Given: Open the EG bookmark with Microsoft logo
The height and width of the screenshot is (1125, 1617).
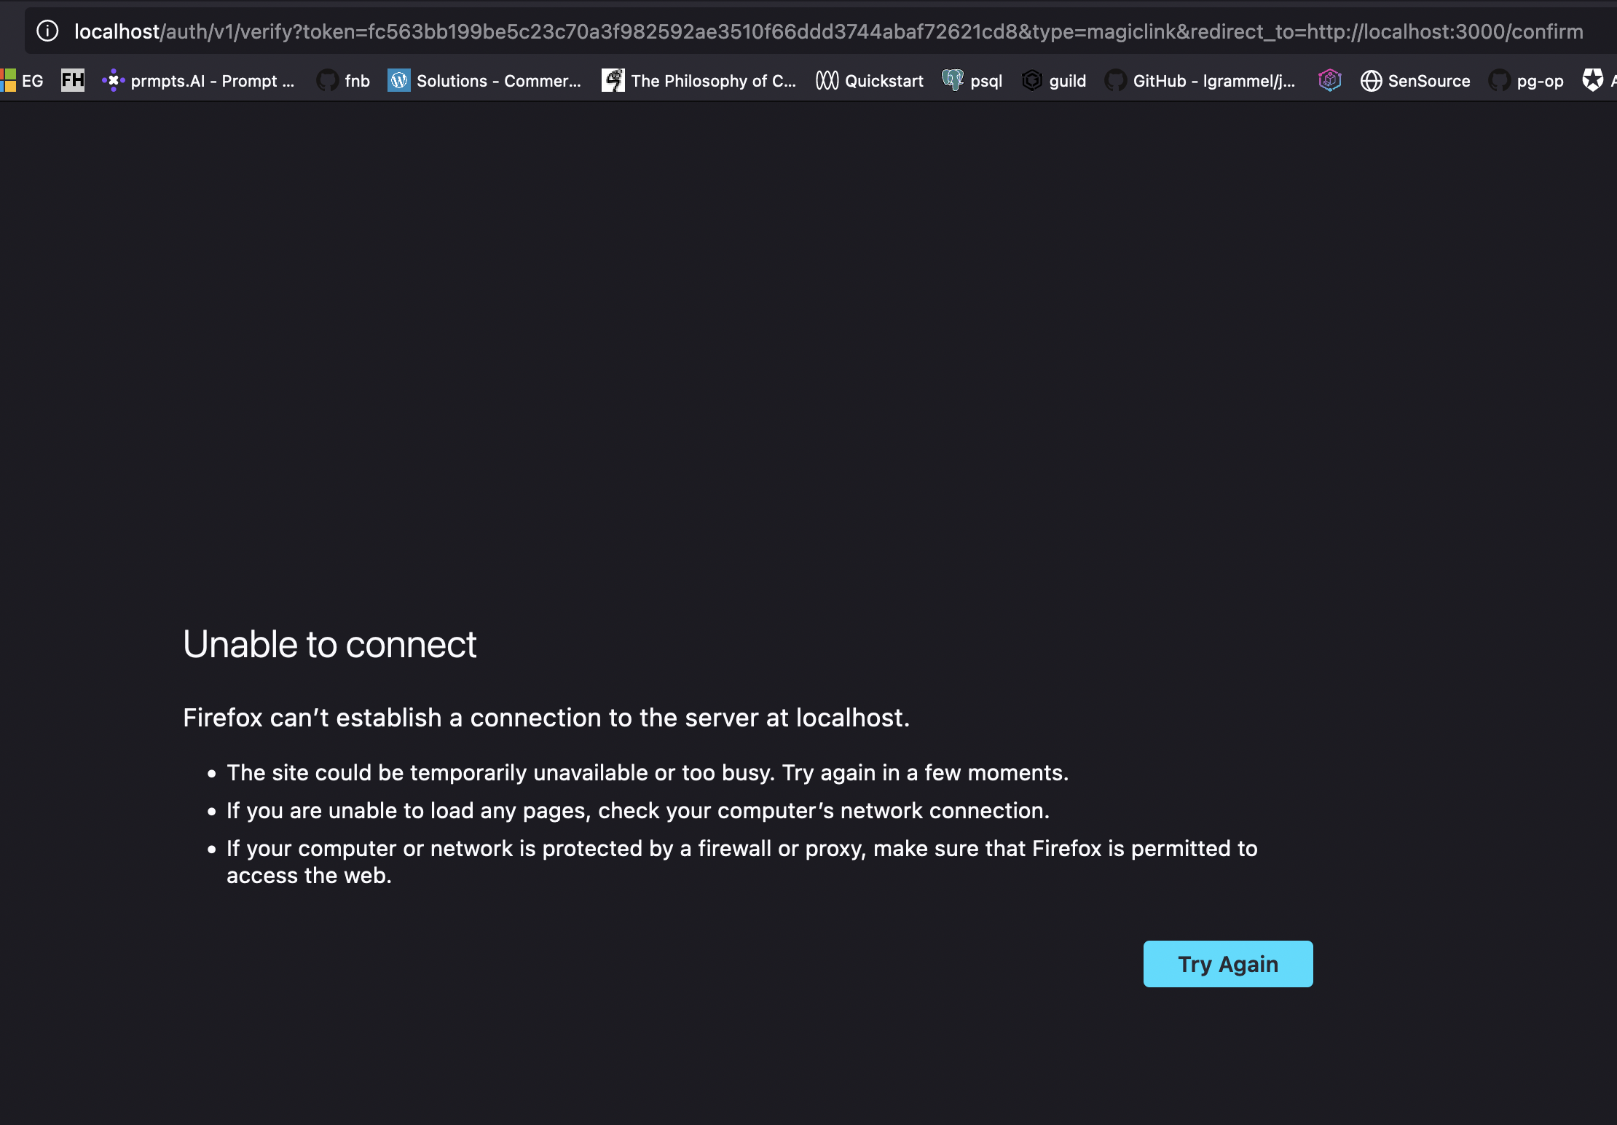Looking at the screenshot, I should tap(23, 80).
